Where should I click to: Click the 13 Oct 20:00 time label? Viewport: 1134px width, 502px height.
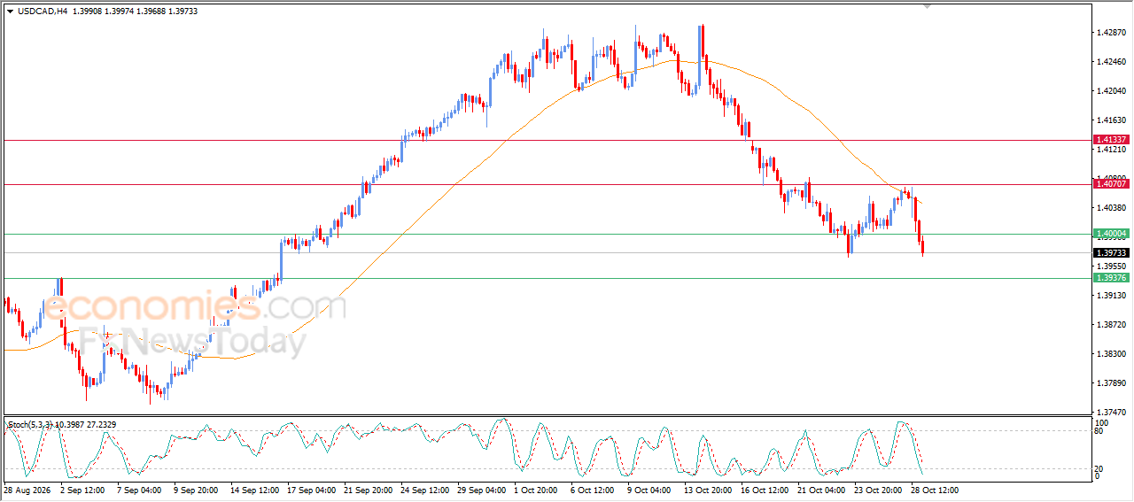coord(709,490)
